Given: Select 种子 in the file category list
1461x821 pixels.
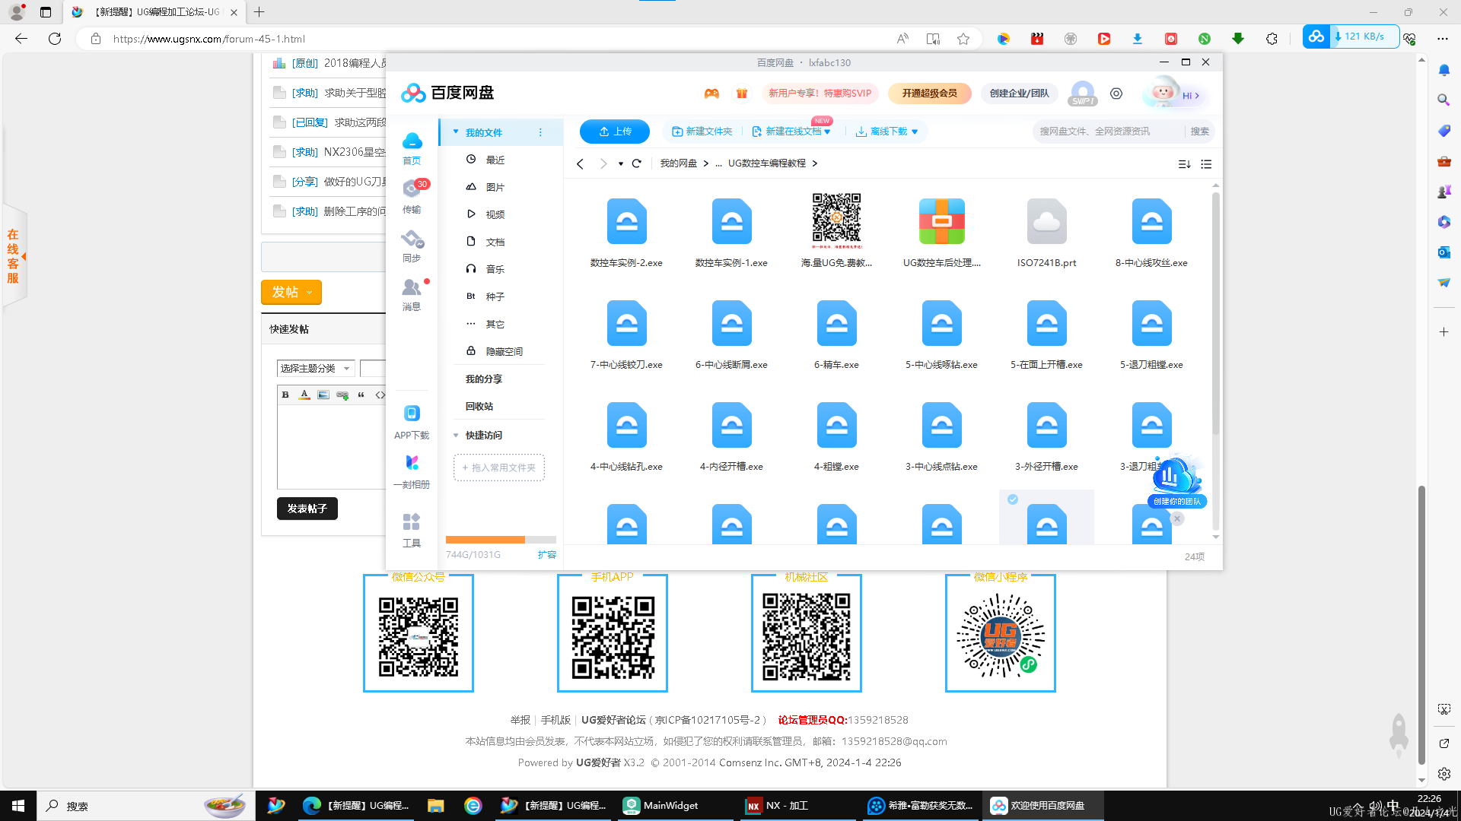Looking at the screenshot, I should (495, 296).
